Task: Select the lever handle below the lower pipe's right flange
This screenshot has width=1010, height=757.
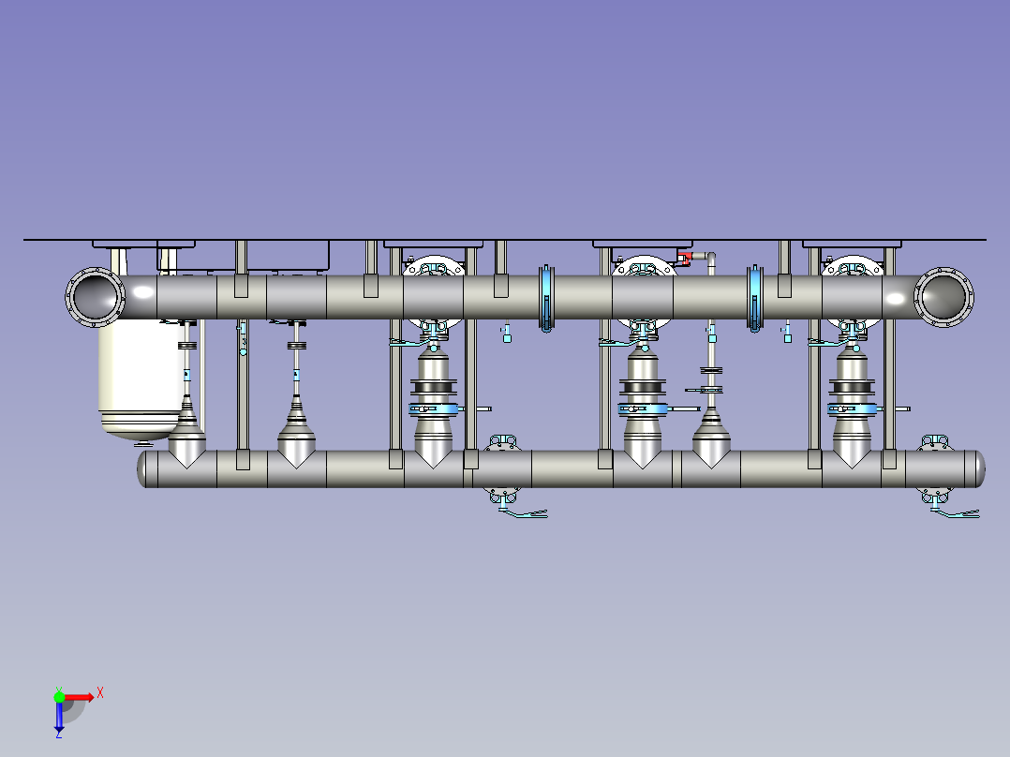Action: click(x=956, y=512)
